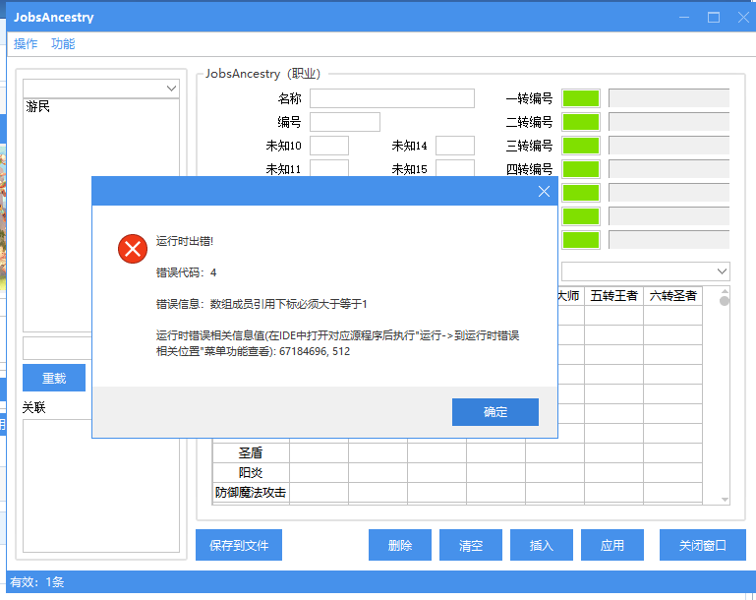Click the green swatch beside 二转编号

tap(581, 122)
